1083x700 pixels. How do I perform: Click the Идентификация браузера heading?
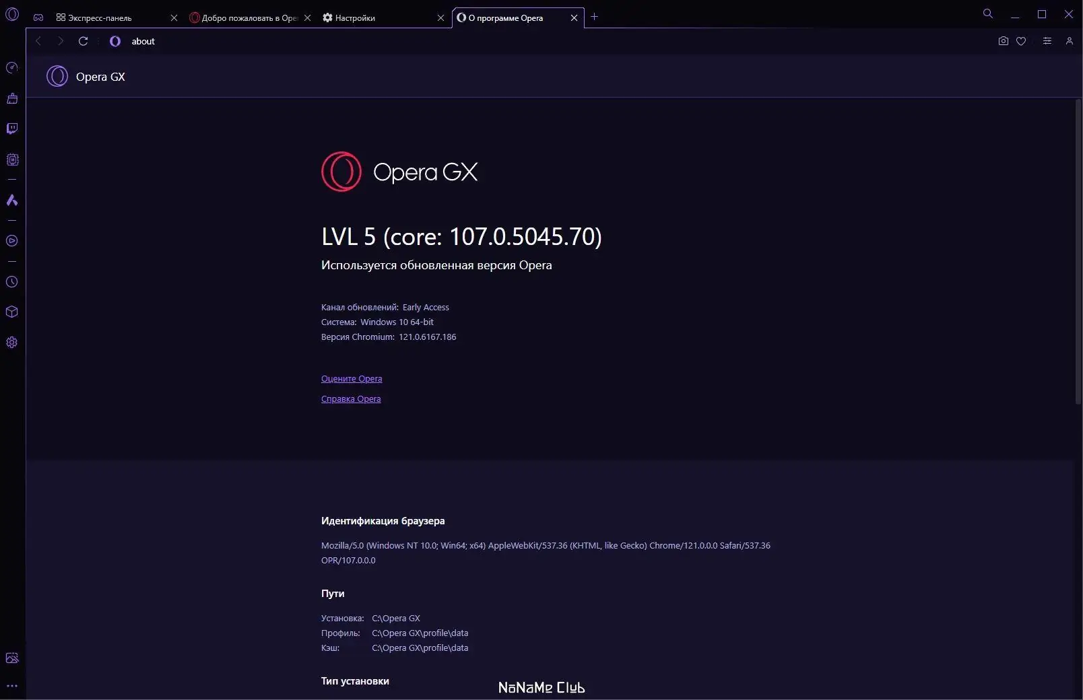point(383,521)
